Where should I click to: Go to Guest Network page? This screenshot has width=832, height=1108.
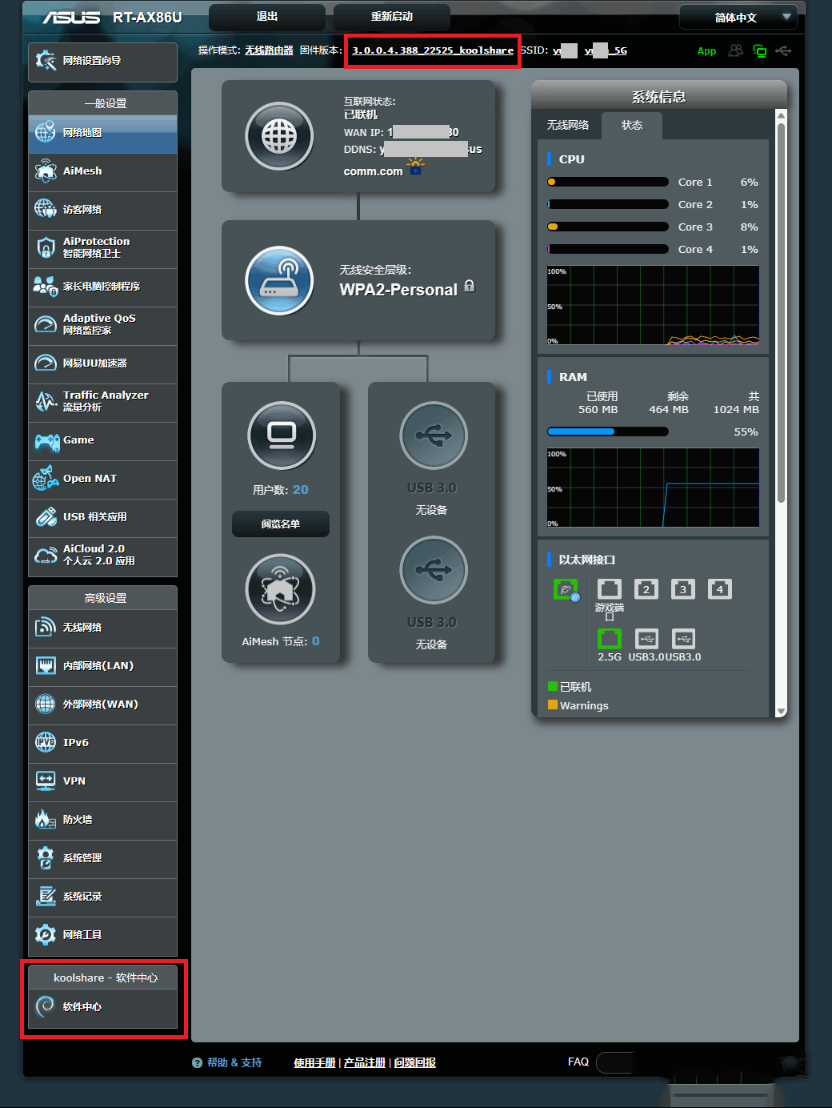tap(102, 211)
